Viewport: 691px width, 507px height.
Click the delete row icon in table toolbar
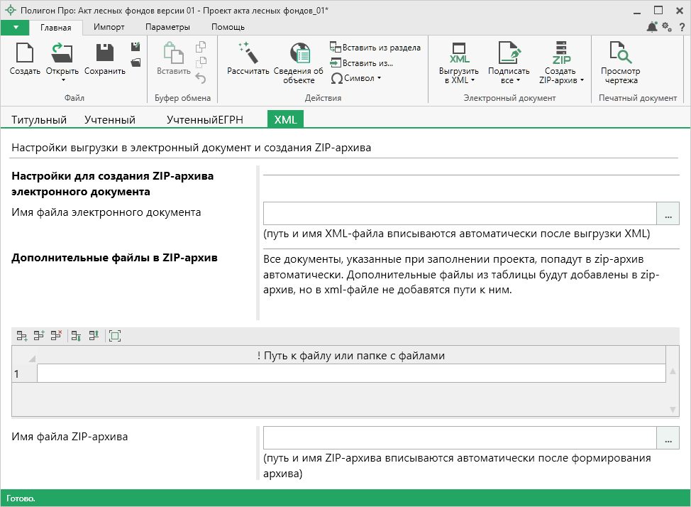[x=57, y=336]
